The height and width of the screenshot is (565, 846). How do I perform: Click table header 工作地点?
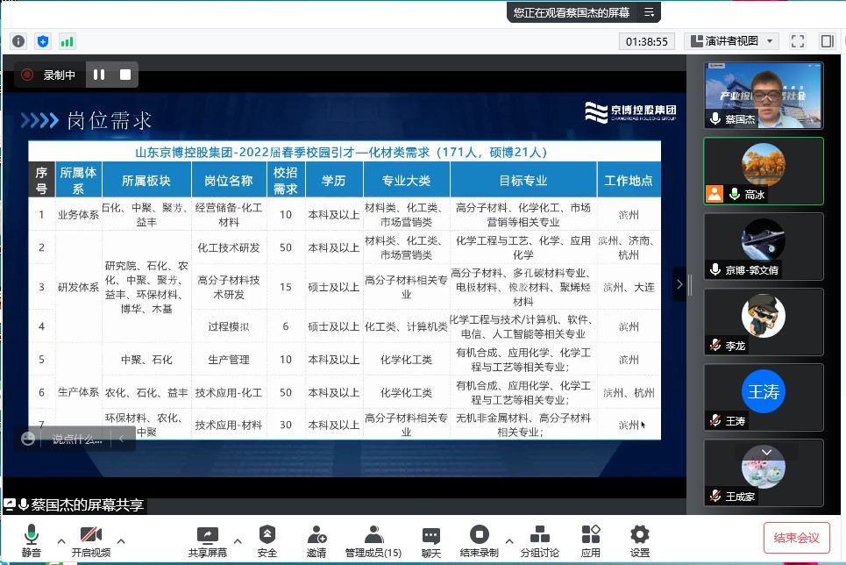click(x=629, y=181)
